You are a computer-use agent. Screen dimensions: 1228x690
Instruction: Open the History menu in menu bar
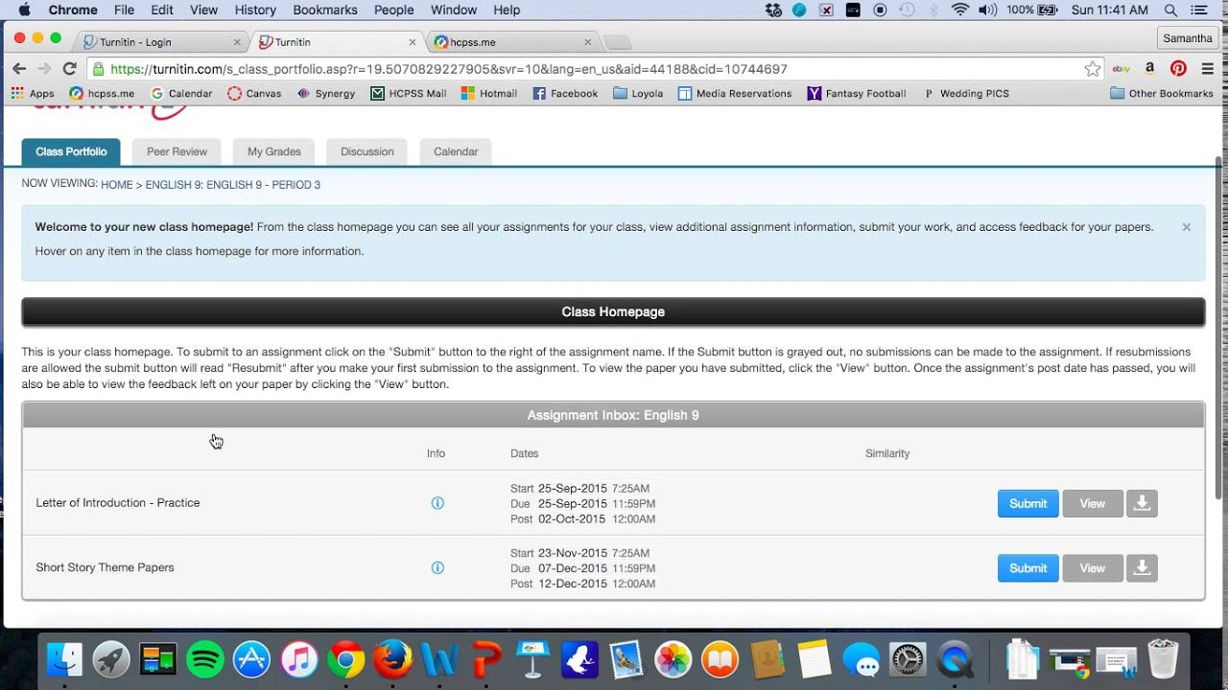point(255,10)
